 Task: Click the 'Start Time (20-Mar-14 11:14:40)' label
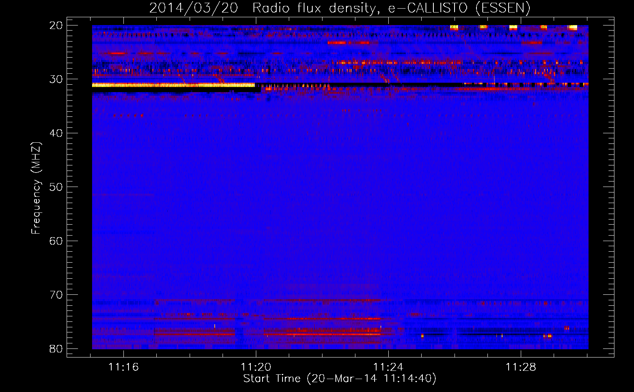point(340,379)
